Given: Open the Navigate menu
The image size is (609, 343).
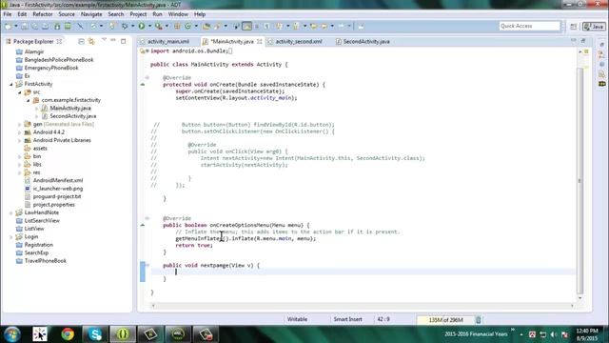Looking at the screenshot, I should [91, 14].
